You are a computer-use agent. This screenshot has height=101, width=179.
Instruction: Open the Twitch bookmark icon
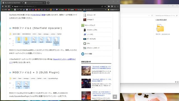[x=57, y=10]
